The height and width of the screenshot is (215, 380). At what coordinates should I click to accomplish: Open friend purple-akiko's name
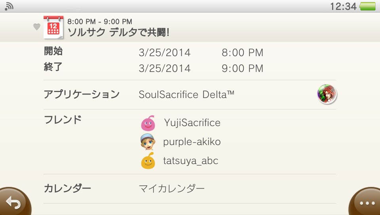tap(192, 141)
